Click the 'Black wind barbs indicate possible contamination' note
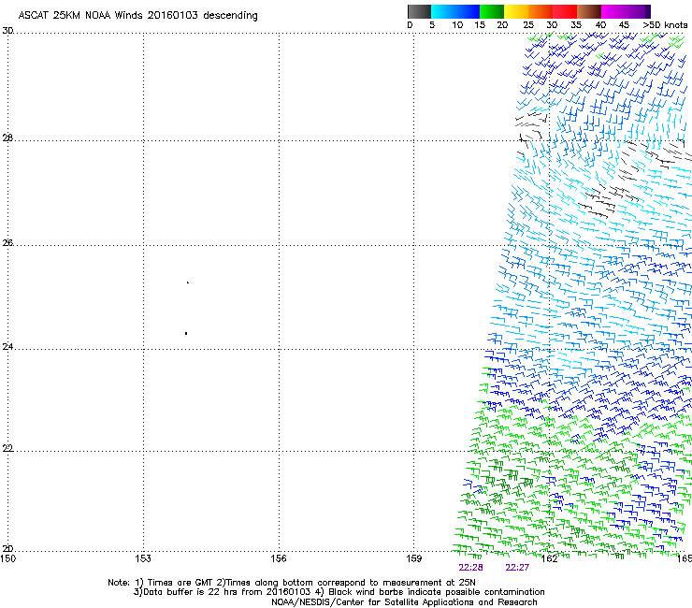 pyautogui.click(x=437, y=592)
